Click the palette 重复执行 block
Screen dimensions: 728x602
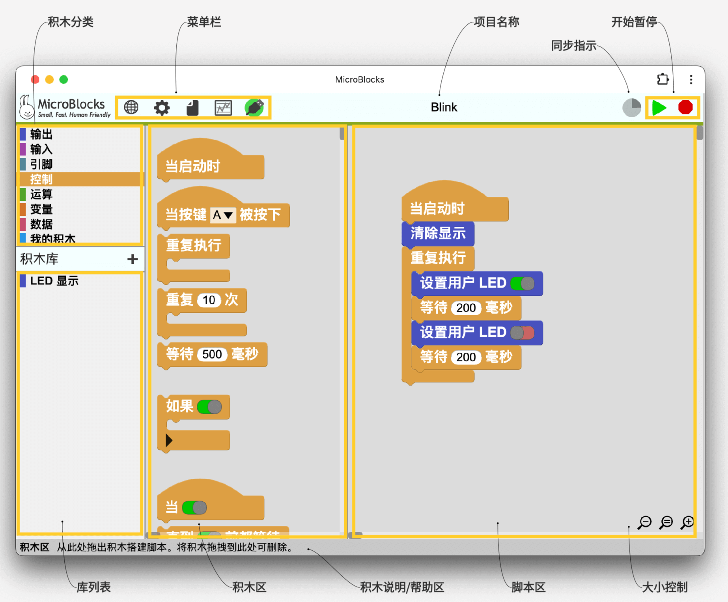point(194,246)
